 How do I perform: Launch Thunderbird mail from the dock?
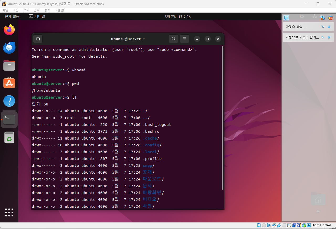(9, 48)
